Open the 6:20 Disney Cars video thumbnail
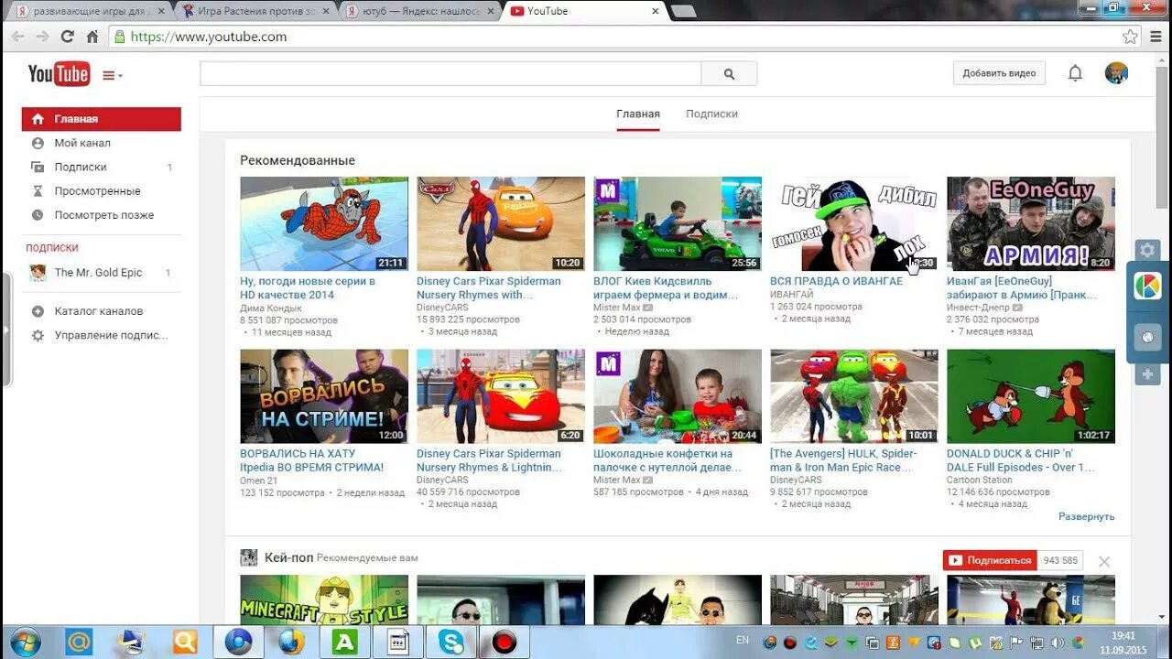 click(x=501, y=396)
